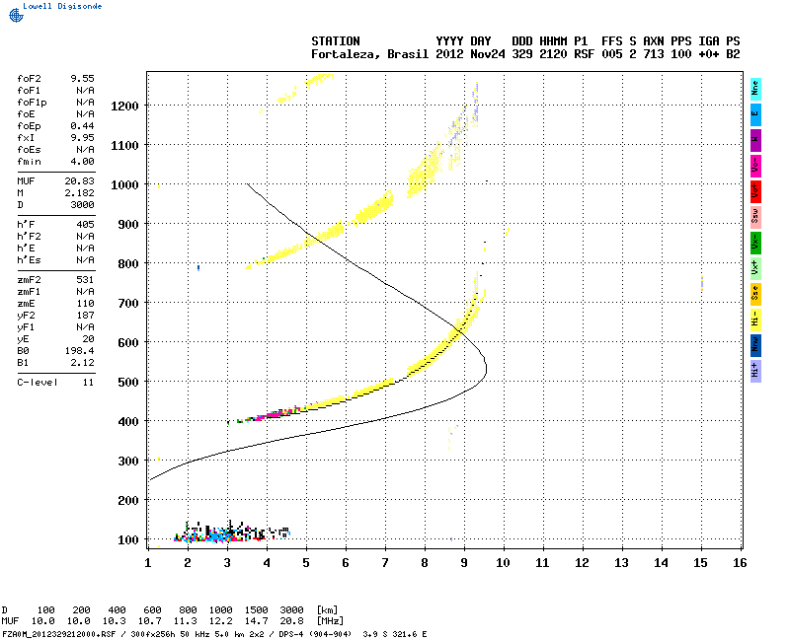Click the h'F value 405
This screenshot has width=790, height=641.
click(85, 225)
